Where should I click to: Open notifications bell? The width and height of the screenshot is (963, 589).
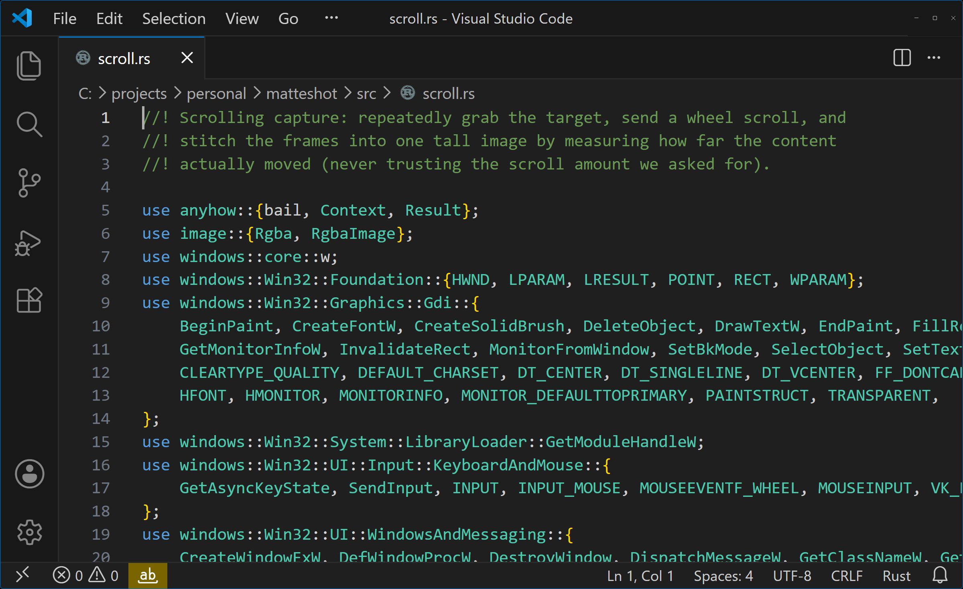pos(940,575)
